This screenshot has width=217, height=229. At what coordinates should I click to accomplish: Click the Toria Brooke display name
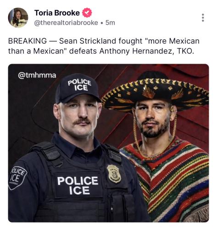57,13
